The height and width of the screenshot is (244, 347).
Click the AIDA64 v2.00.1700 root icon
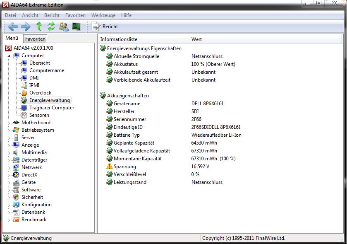click(x=8, y=48)
